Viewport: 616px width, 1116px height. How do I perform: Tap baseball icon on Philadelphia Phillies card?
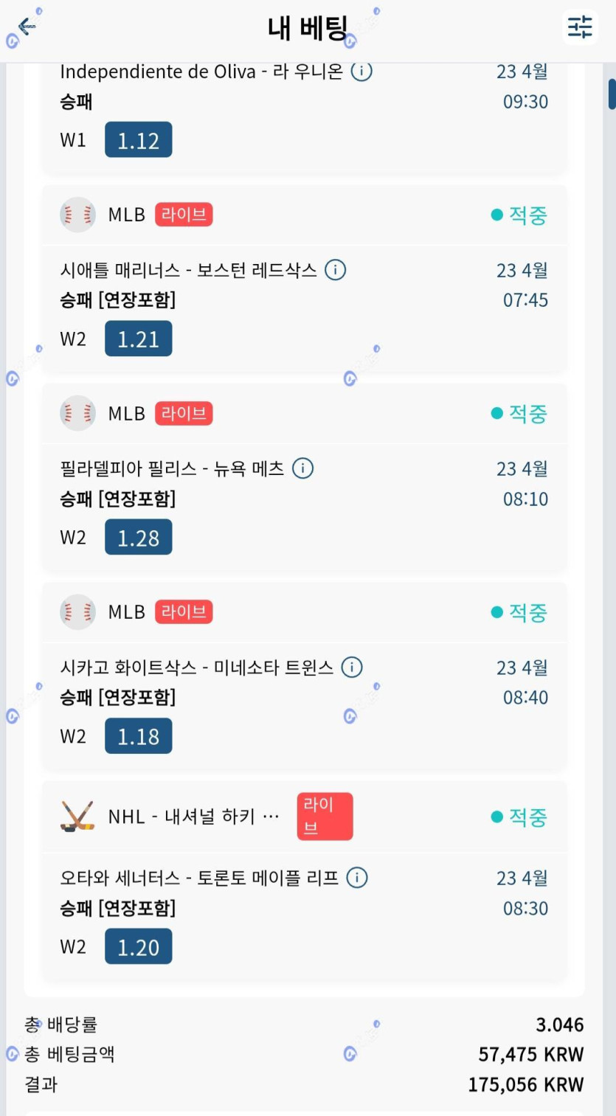coord(77,413)
